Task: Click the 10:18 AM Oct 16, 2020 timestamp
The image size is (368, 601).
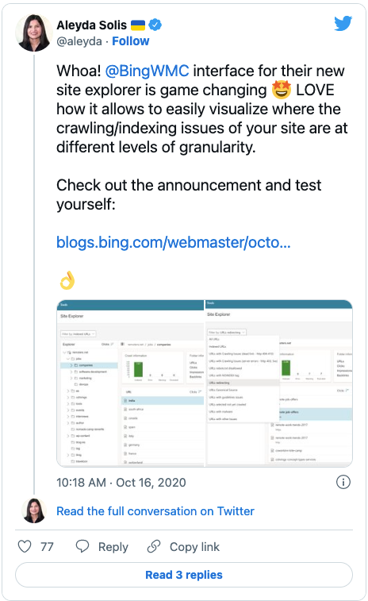Action: coord(121,482)
